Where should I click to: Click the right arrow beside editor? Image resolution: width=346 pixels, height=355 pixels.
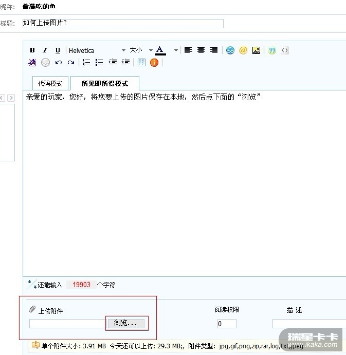click(11, 98)
